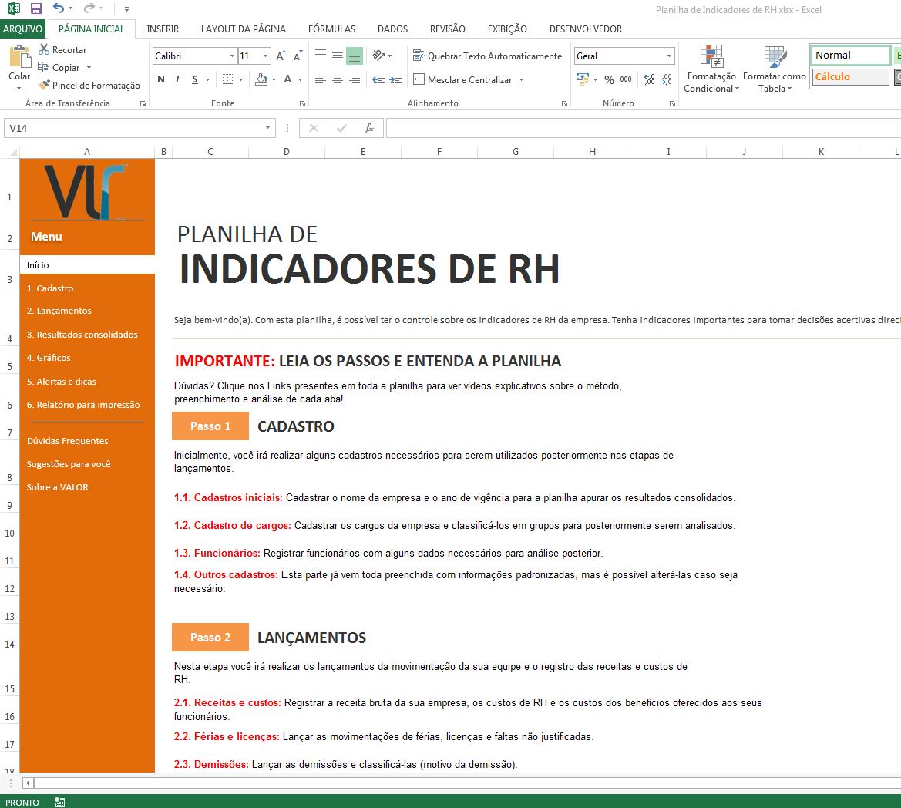Viewport: 901px width, 808px height.
Task: Apply accounting number format icon
Action: pos(583,79)
